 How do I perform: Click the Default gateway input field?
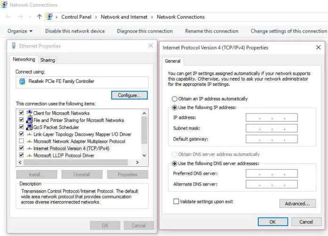click(271, 139)
